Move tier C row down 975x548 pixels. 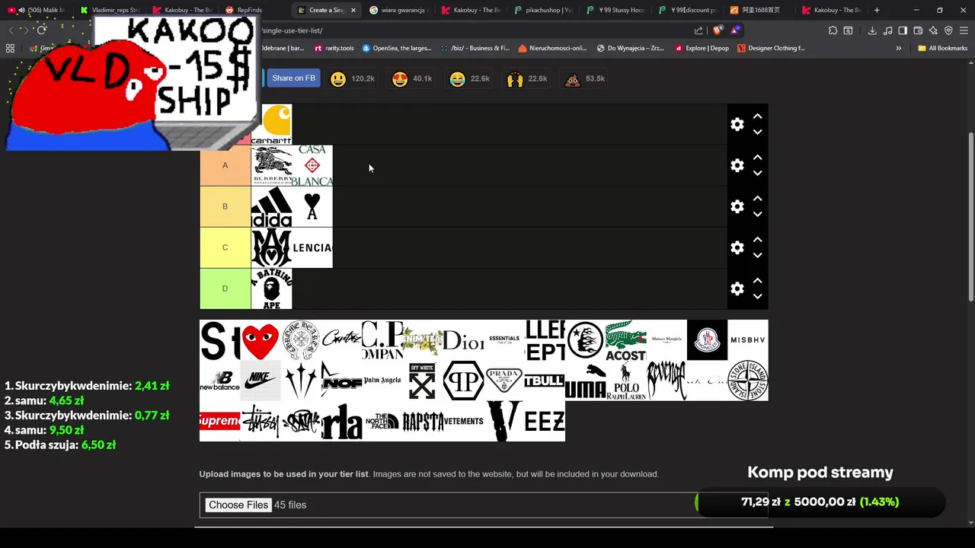coord(757,256)
